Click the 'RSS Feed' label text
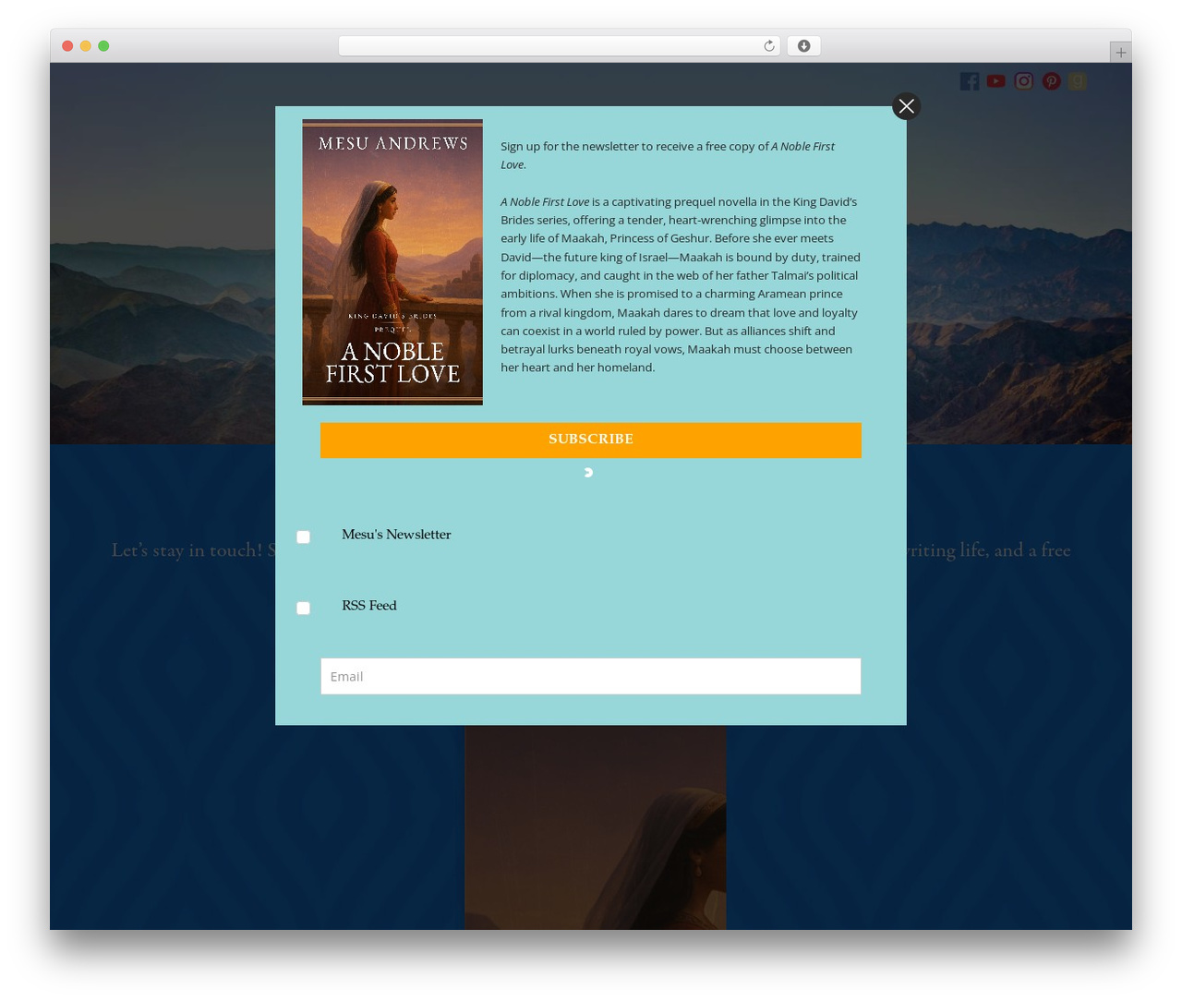This screenshot has height=1001, width=1182. coord(369,606)
